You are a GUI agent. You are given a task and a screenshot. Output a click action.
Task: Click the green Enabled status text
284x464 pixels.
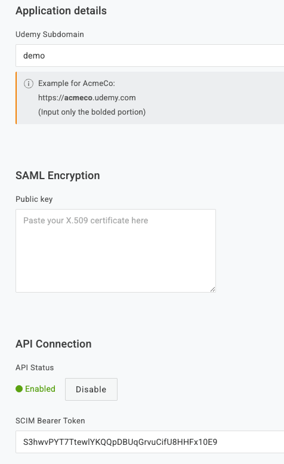pos(40,389)
